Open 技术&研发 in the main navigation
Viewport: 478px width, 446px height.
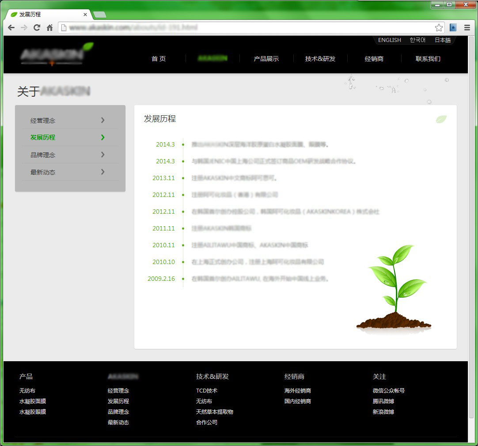(320, 58)
